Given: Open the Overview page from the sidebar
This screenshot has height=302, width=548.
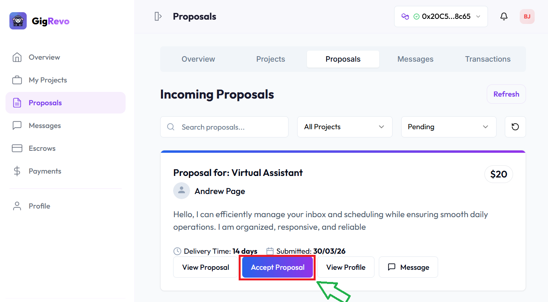Looking at the screenshot, I should (43, 57).
